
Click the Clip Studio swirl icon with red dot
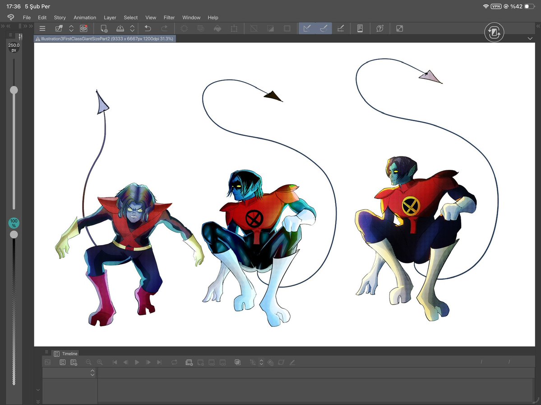pos(83,28)
